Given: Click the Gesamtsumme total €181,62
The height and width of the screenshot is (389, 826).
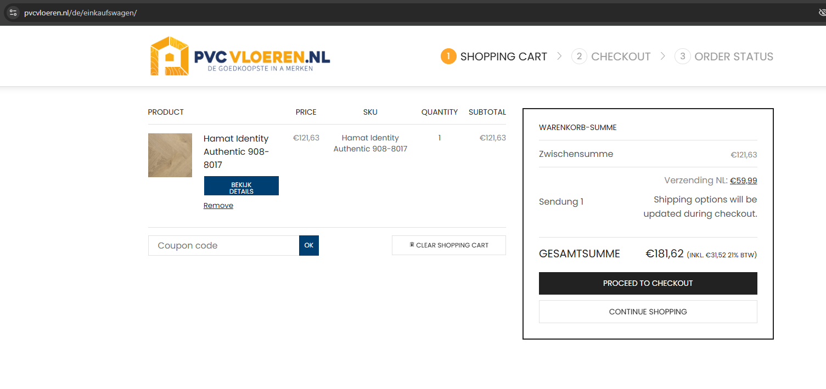Looking at the screenshot, I should 665,254.
